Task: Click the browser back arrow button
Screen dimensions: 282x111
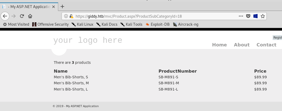Action: [5, 16]
